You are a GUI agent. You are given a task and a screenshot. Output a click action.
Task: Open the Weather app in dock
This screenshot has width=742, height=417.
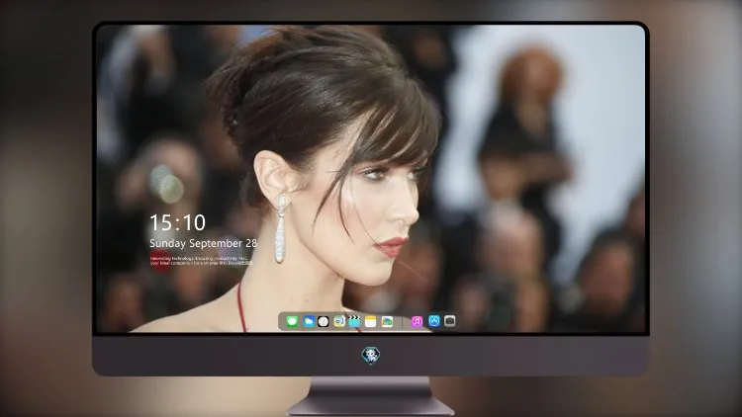(309, 321)
